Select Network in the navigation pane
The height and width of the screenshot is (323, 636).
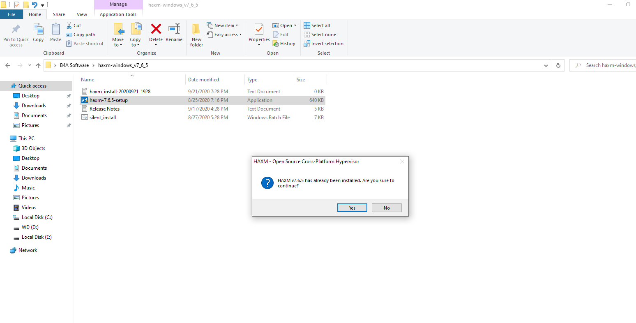tap(28, 250)
